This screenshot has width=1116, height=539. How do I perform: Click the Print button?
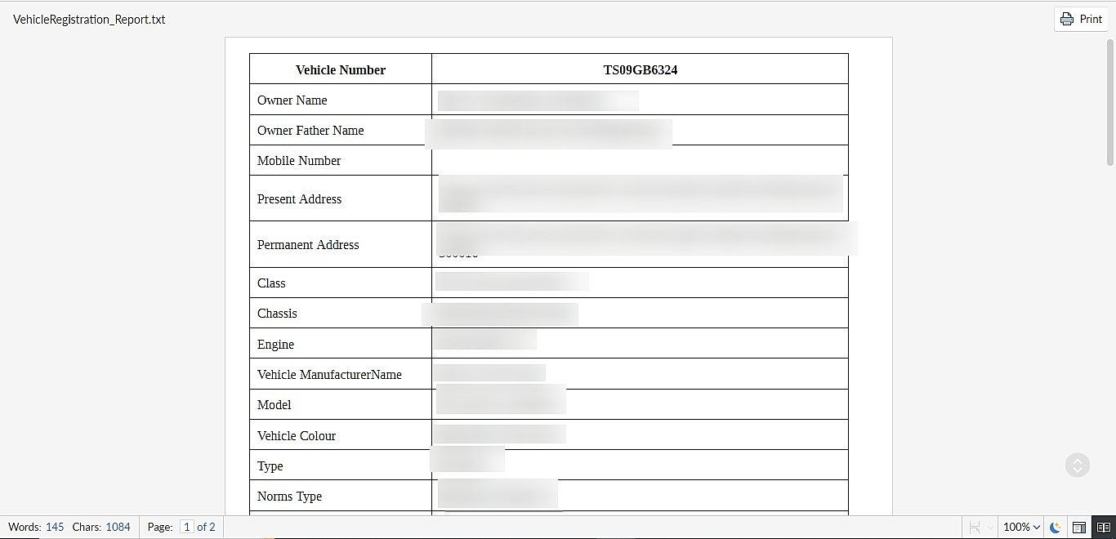coord(1081,19)
